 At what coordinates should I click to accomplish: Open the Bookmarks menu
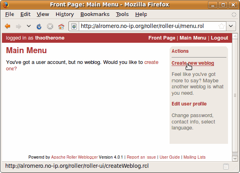click(x=95, y=14)
